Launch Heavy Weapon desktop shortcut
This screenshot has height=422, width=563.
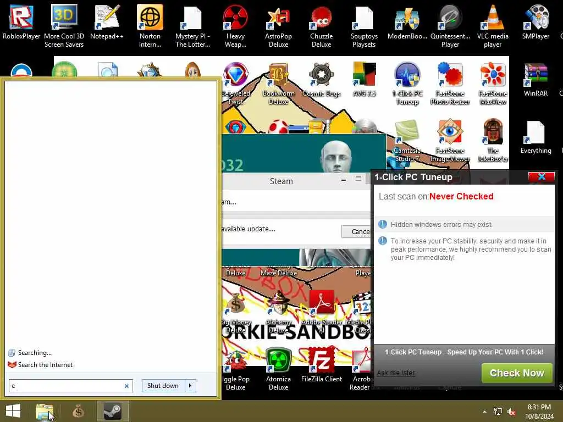point(235,26)
